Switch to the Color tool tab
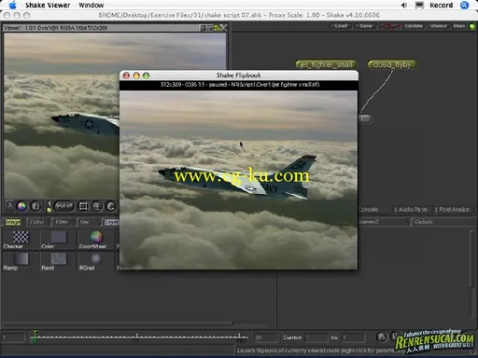Viewport: 478px width, 358px height. pyautogui.click(x=36, y=222)
